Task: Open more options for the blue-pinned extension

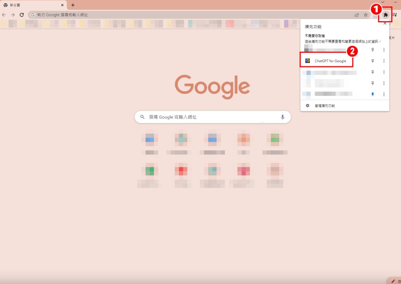Action: point(384,94)
